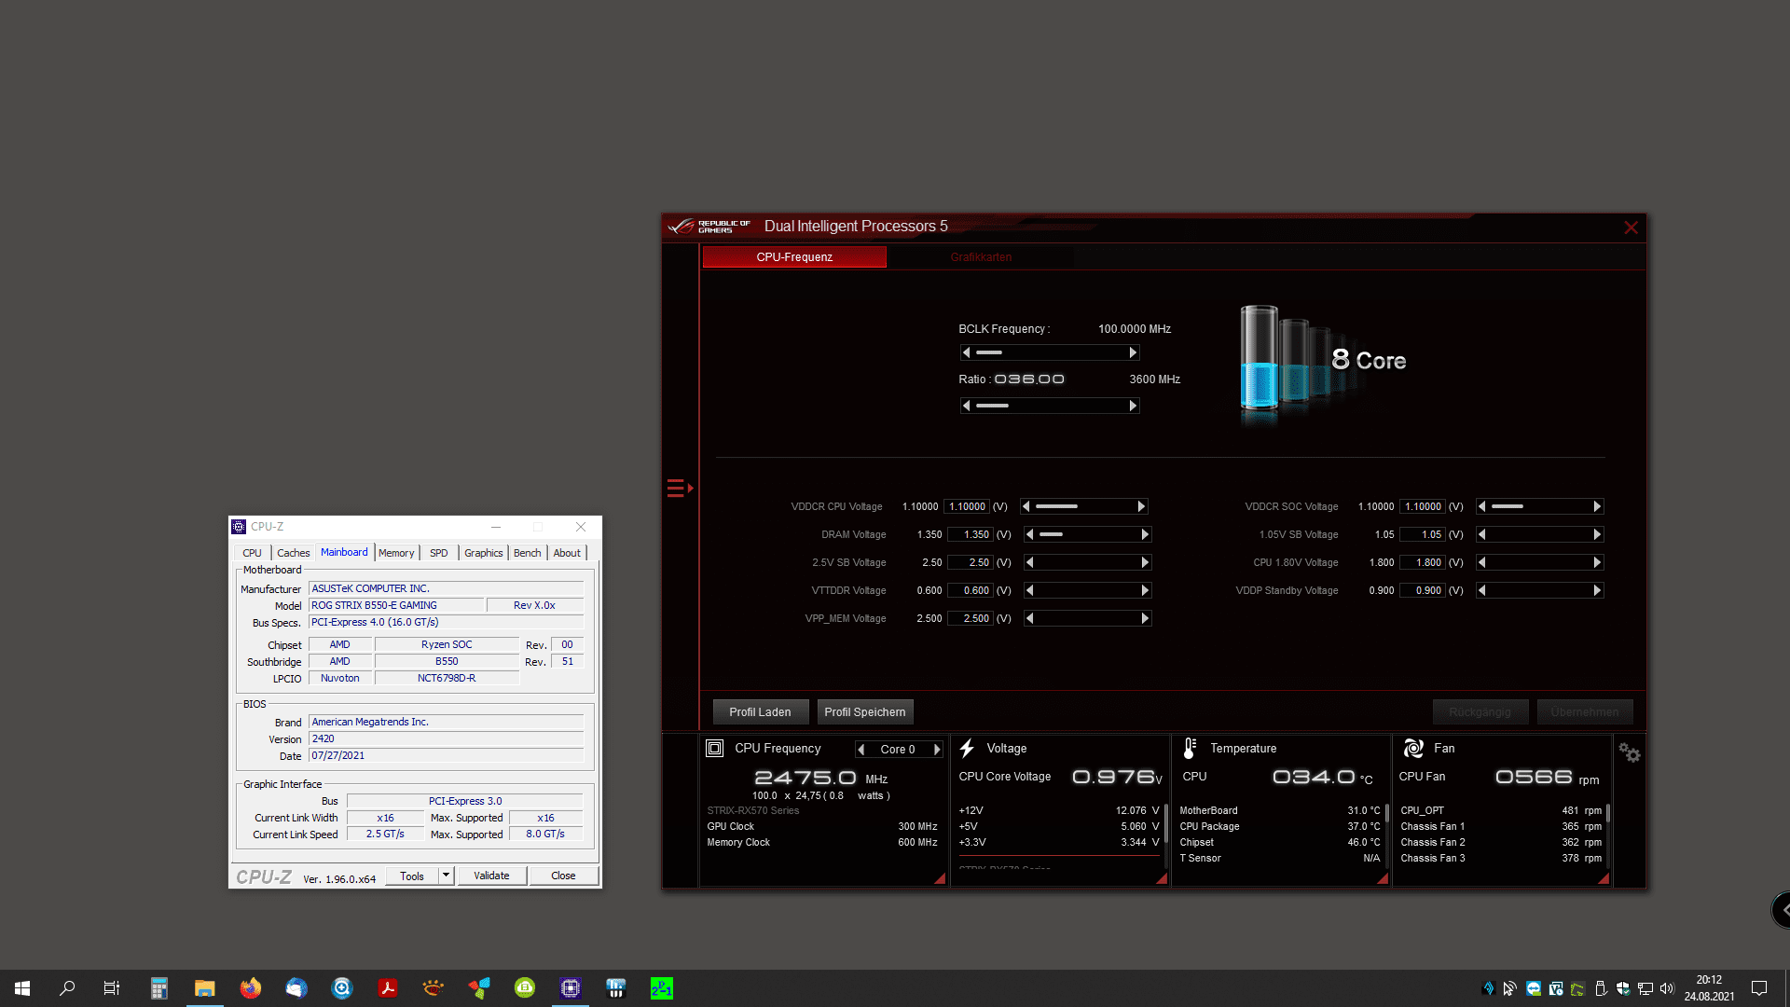Switch to CPU-Z taskbar icon
This screenshot has width=1790, height=1007.
pyautogui.click(x=571, y=988)
